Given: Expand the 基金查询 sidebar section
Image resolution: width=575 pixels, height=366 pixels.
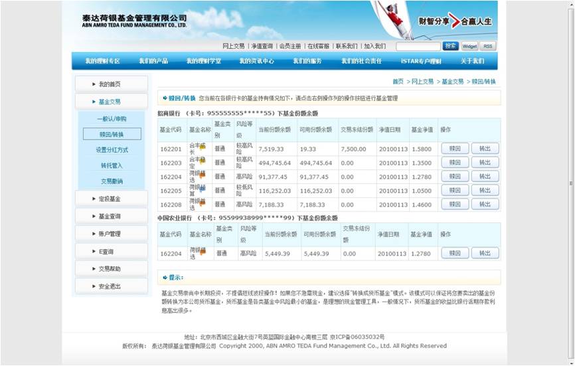Looking at the screenshot, I should pos(112,217).
